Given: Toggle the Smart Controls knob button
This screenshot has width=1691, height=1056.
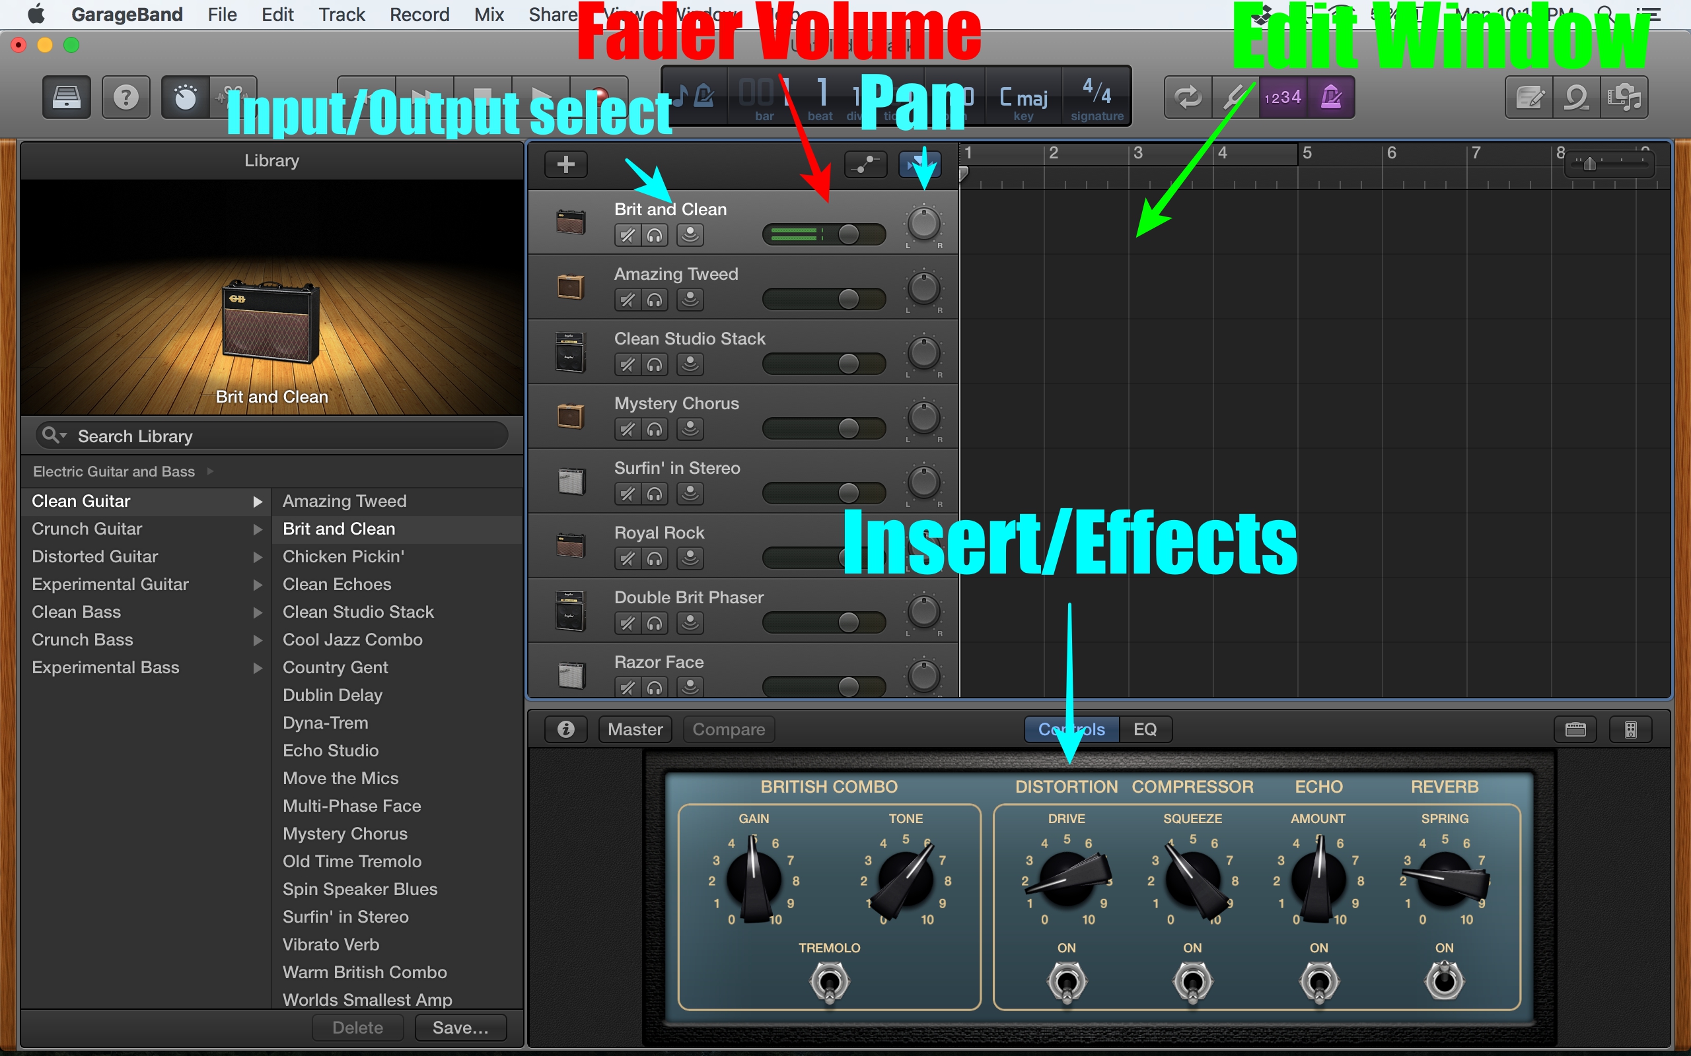Looking at the screenshot, I should tap(185, 97).
